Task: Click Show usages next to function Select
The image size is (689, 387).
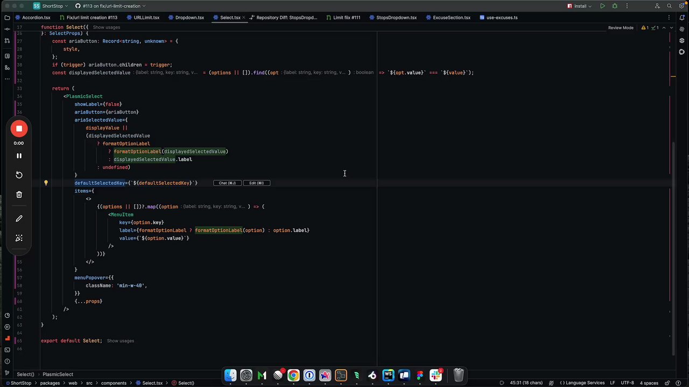Action: coord(106,27)
